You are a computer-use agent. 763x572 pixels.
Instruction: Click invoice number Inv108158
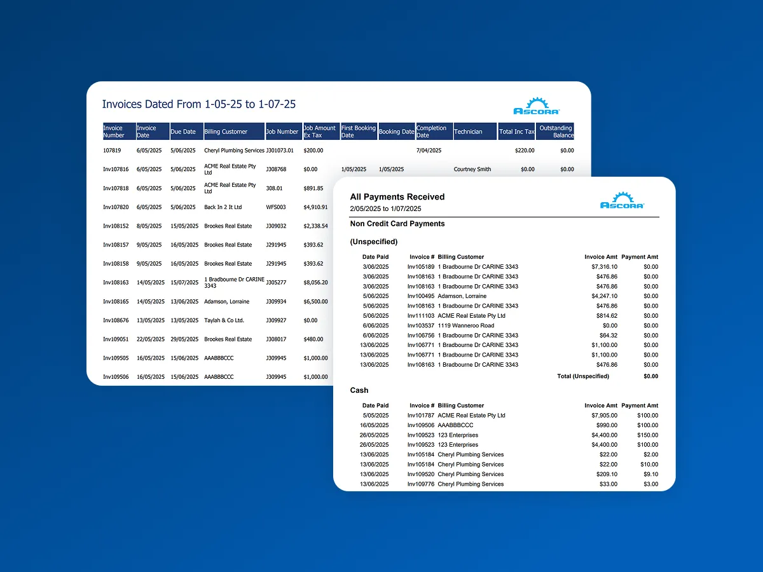[116, 264]
